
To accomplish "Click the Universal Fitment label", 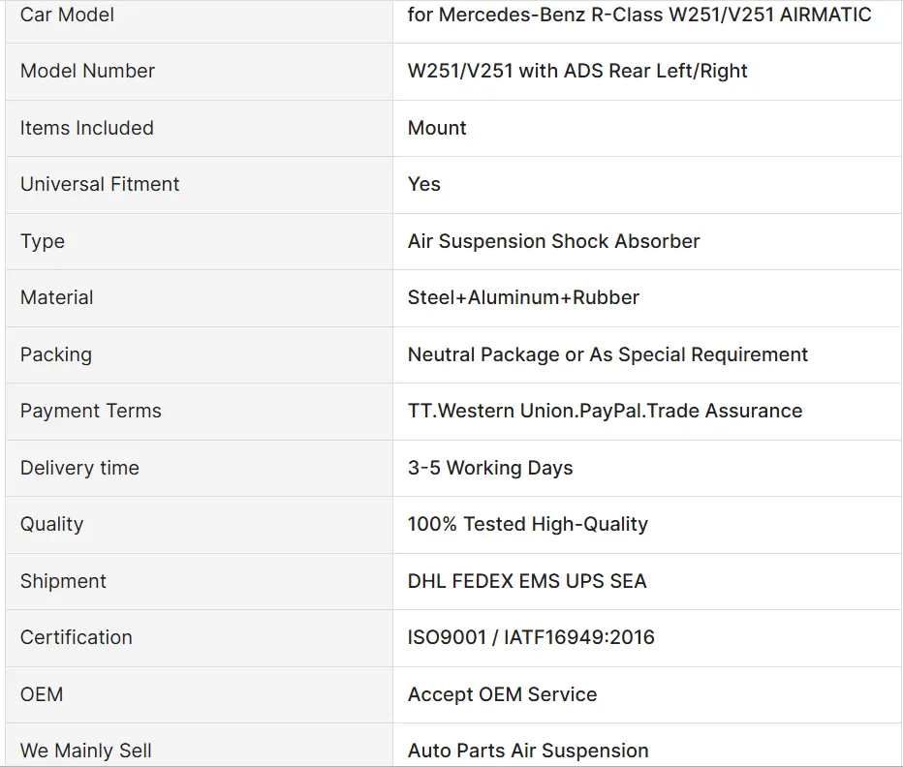I will pyautogui.click(x=100, y=184).
